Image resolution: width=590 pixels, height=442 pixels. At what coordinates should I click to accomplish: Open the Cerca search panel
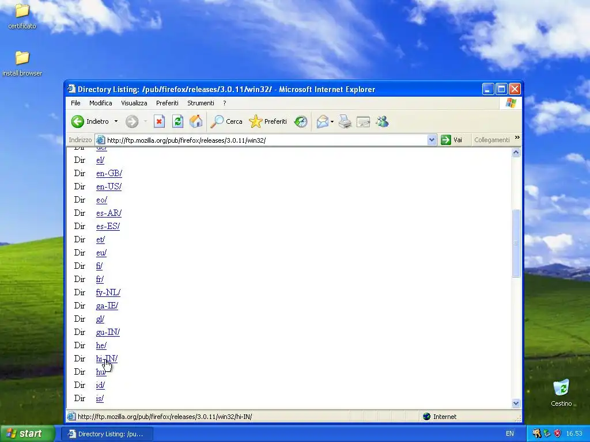226,121
